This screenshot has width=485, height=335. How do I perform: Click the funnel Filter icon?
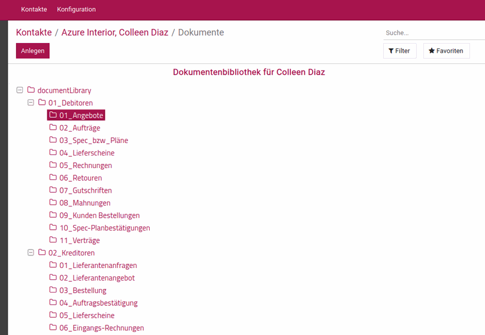pyautogui.click(x=391, y=51)
